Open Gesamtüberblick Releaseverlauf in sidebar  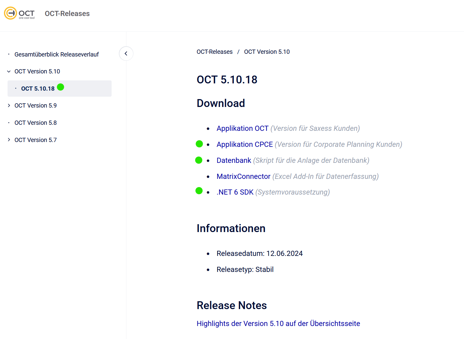tap(57, 54)
